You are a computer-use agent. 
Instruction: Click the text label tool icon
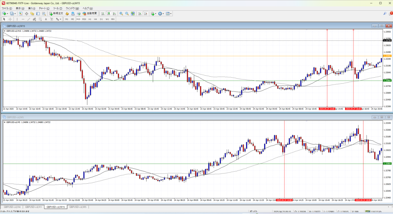[46, 19]
